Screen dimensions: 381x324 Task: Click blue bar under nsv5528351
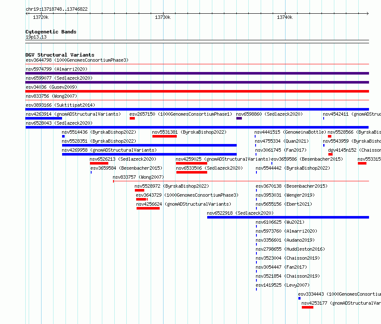pos(149,145)
